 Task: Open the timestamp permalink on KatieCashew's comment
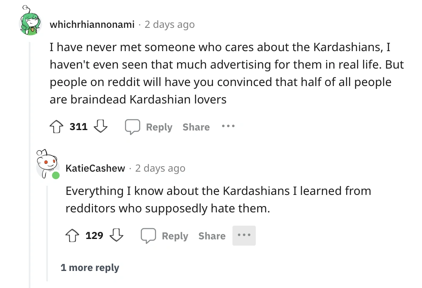click(160, 168)
